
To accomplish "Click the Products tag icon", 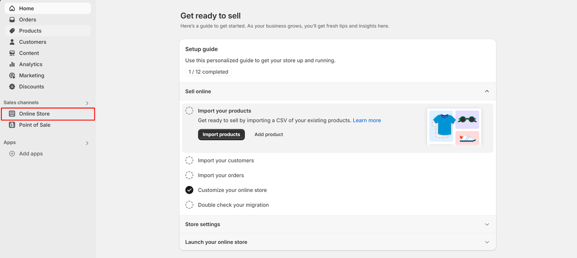I will 12,31.
